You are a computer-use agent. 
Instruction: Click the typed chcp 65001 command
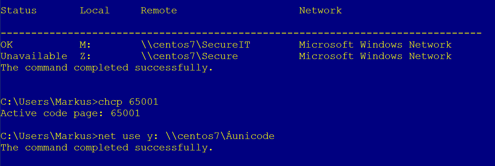[x=128, y=102]
